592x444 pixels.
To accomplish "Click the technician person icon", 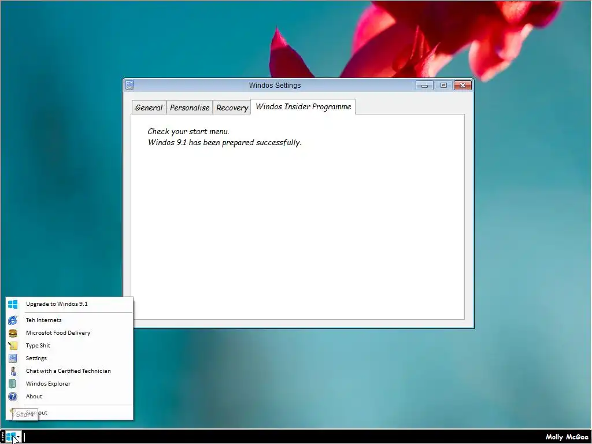I will pyautogui.click(x=13, y=371).
